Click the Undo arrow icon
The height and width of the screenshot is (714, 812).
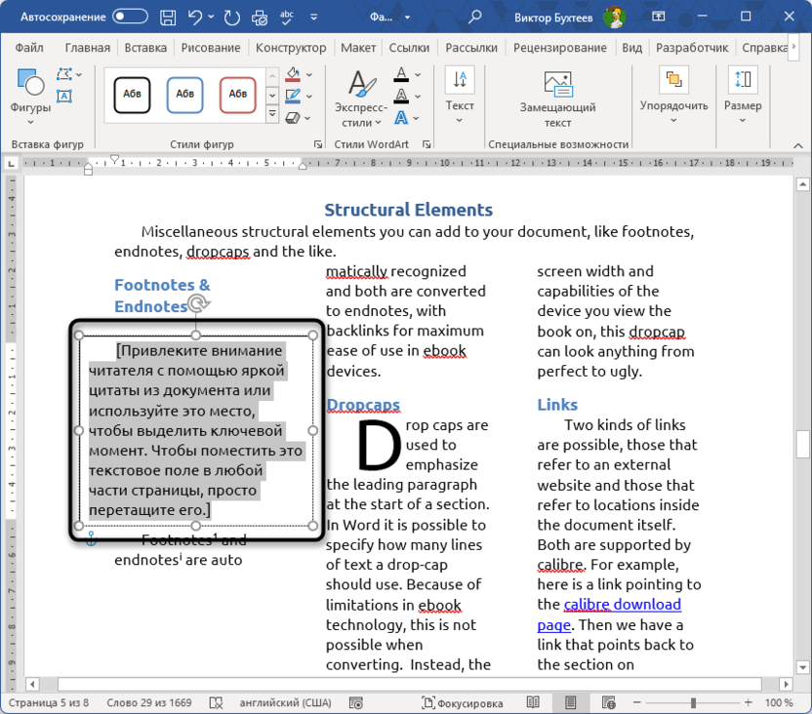tap(195, 17)
